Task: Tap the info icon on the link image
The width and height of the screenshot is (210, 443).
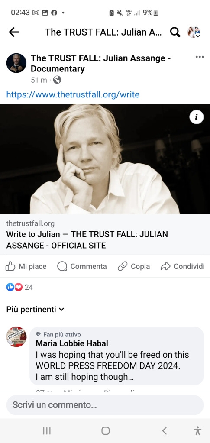Action: click(x=197, y=116)
